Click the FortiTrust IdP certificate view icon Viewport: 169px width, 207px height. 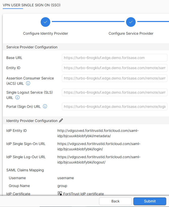pos(59,194)
